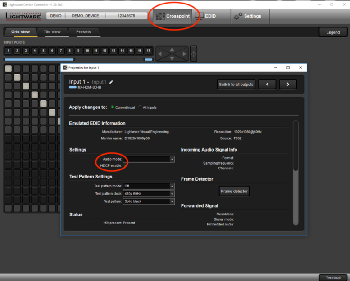Select input port 1
Image resolution: width=350 pixels, height=281 pixels.
8,51
